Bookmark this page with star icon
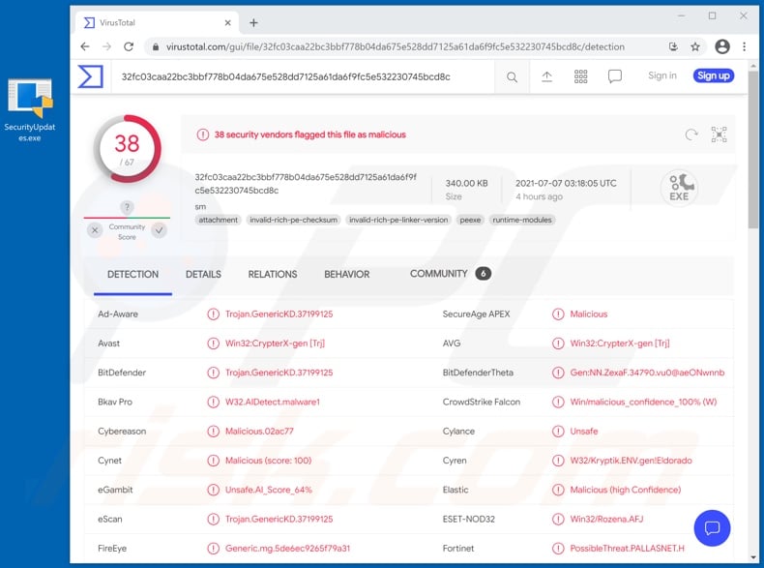The height and width of the screenshot is (568, 764). pyautogui.click(x=695, y=46)
